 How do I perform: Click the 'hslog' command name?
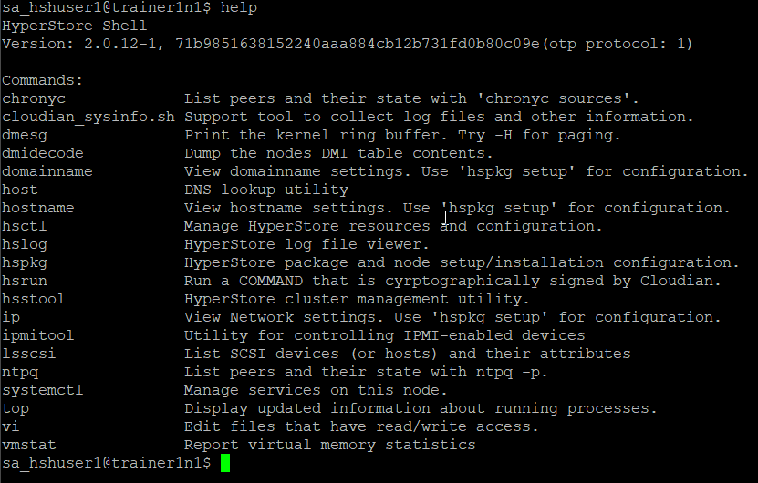pos(25,244)
